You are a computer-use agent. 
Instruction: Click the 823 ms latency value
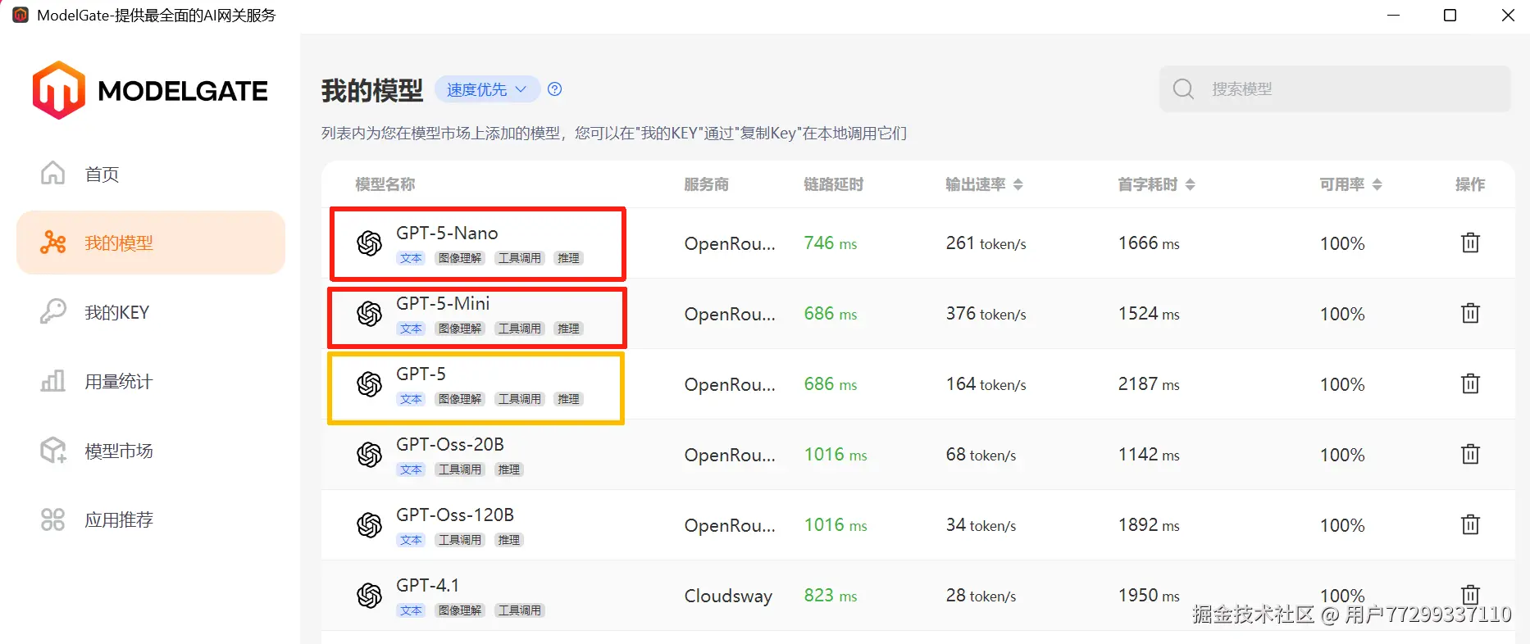[x=831, y=596]
